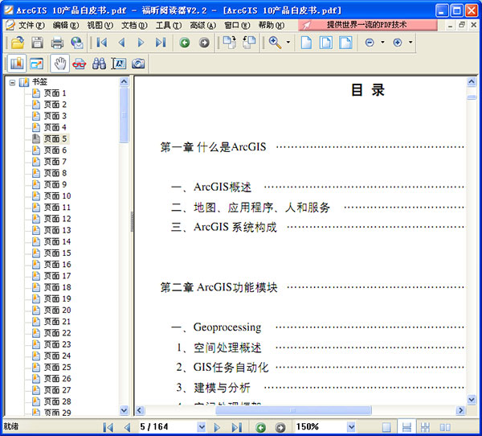
Task: Open the 编辑(E) menu
Action: click(x=66, y=25)
